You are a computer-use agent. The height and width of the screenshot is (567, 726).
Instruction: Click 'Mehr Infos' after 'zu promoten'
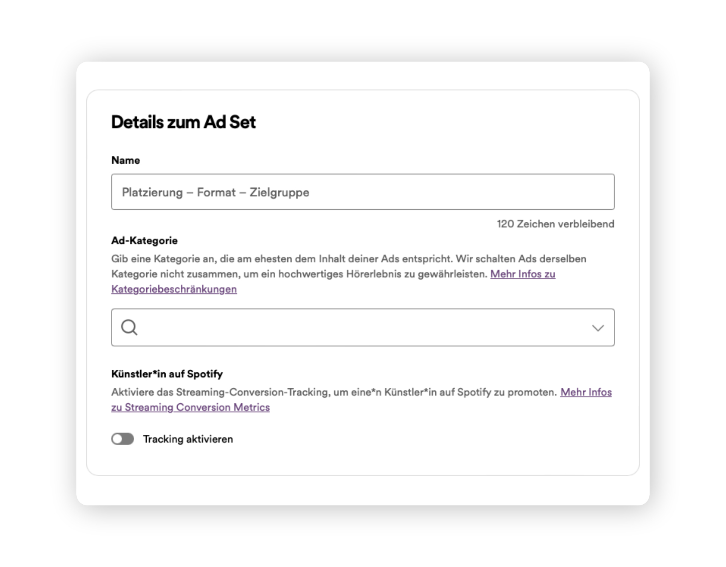tap(586, 392)
